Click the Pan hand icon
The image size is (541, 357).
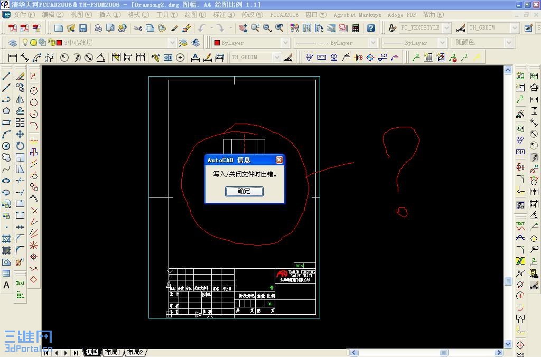pyautogui.click(x=243, y=28)
